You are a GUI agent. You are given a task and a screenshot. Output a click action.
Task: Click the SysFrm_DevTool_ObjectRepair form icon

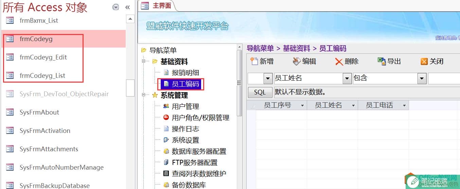coord(10,94)
